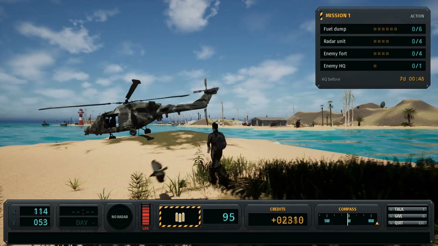438x246 pixels.
Task: Click the camouflage helicopter on the beach
Action: click(x=129, y=108)
